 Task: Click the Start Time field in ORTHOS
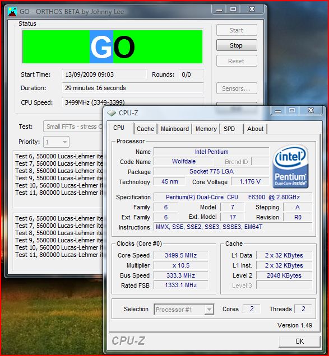(x=104, y=74)
